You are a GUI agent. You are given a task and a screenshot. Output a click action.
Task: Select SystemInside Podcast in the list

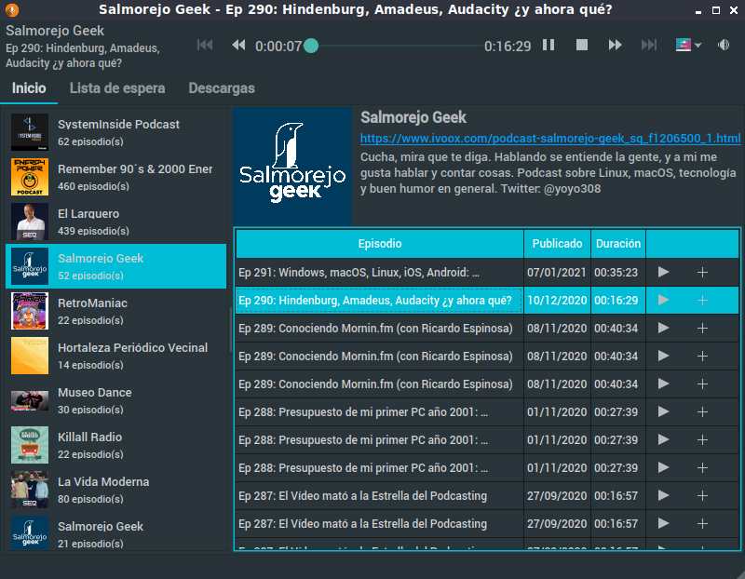115,132
